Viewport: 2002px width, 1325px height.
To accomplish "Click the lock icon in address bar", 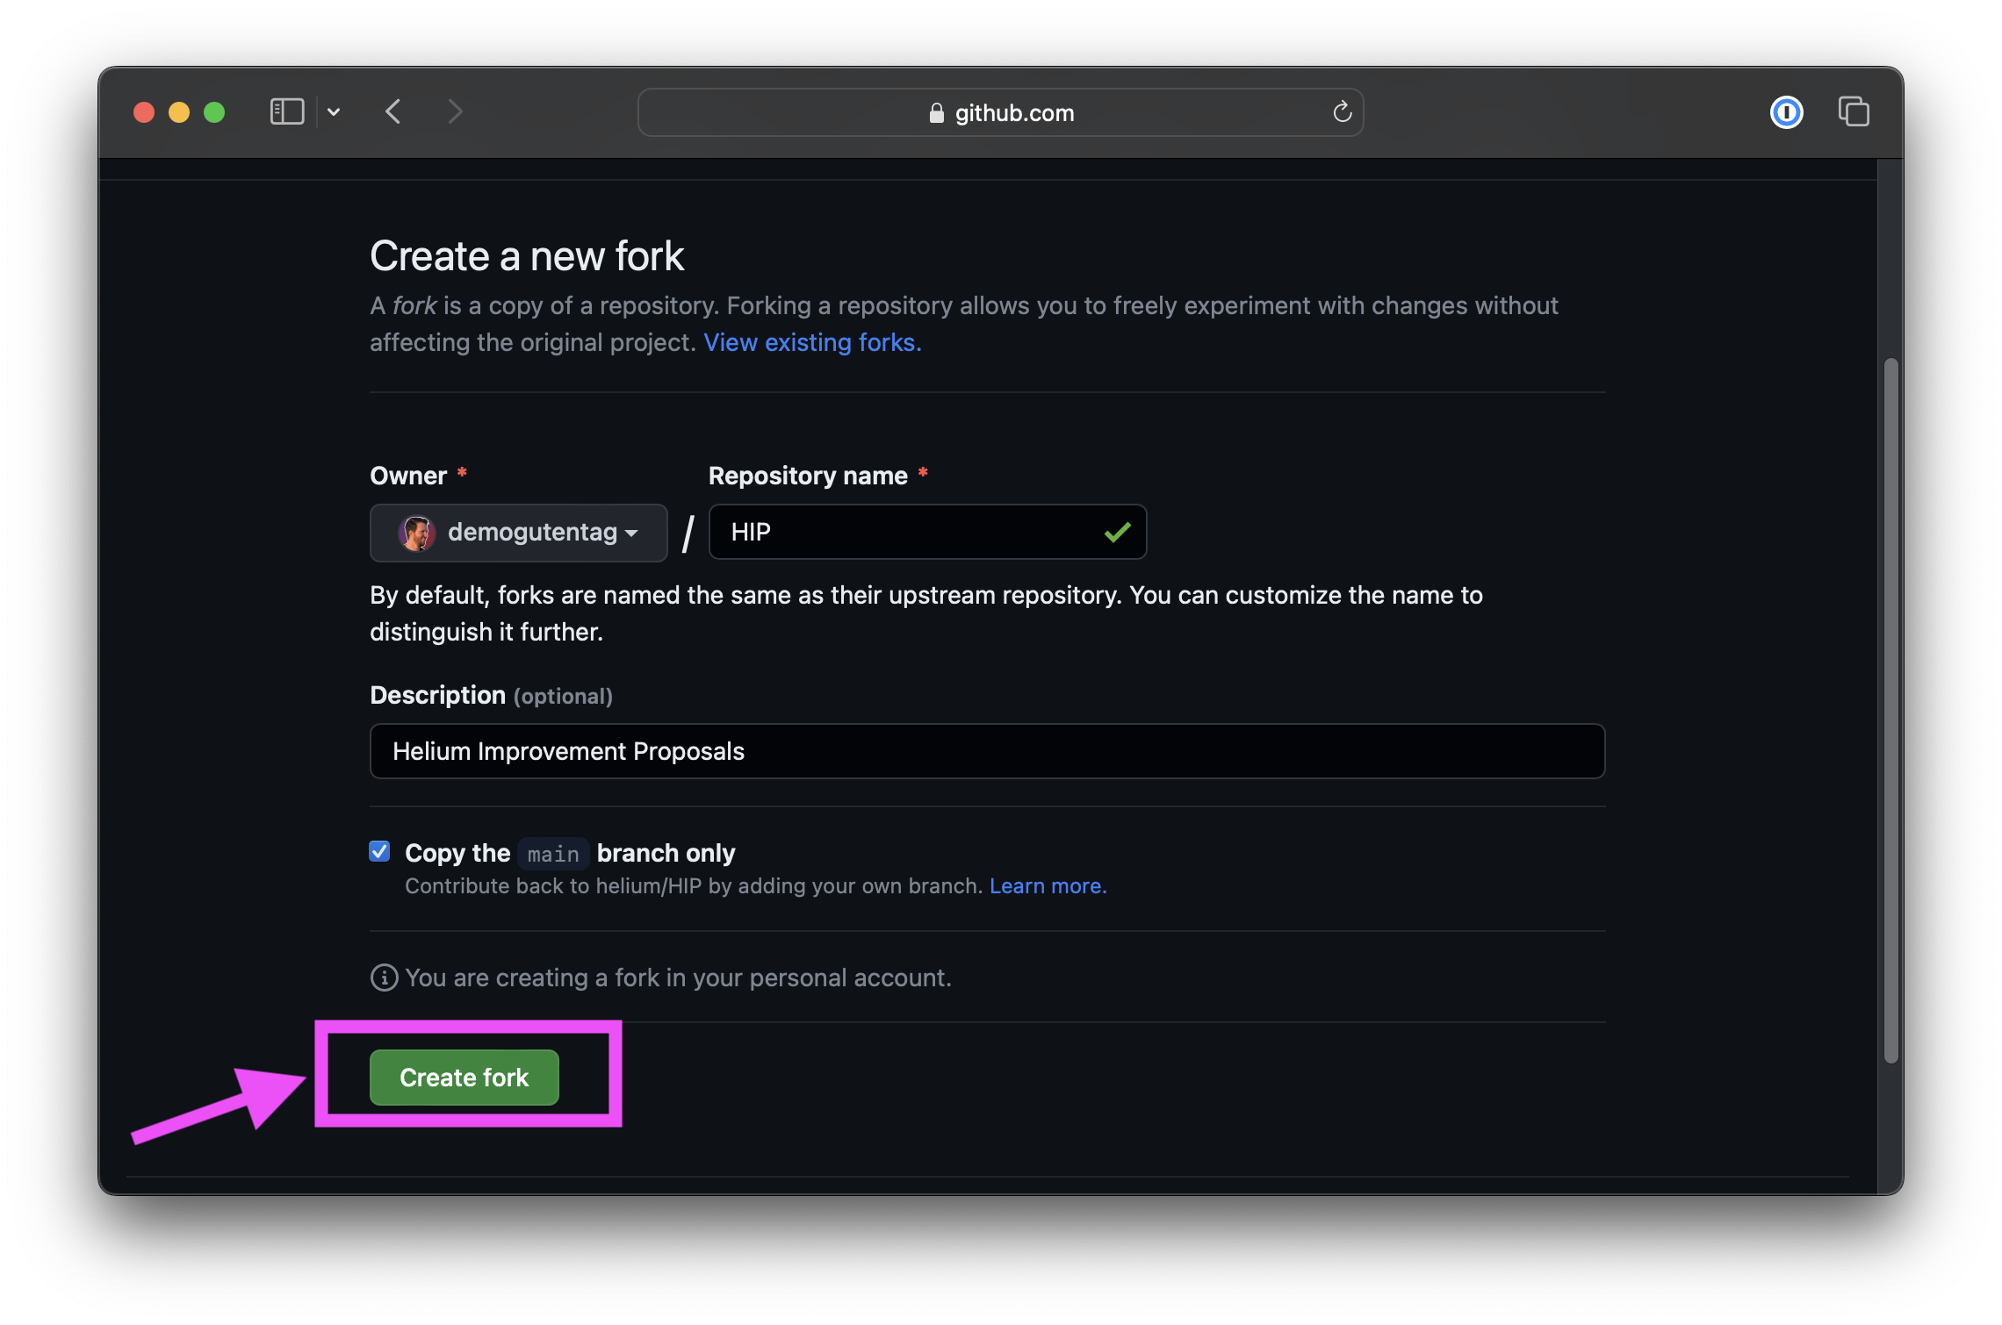I will pos(937,113).
